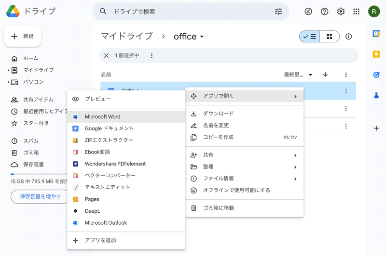Switch to grid layout view

click(330, 37)
